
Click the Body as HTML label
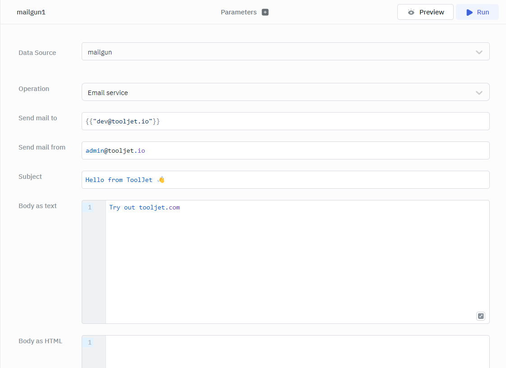click(40, 341)
